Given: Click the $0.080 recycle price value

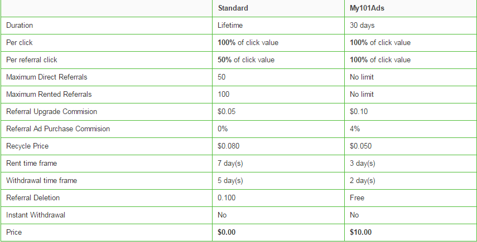Looking at the screenshot, I should [x=229, y=146].
